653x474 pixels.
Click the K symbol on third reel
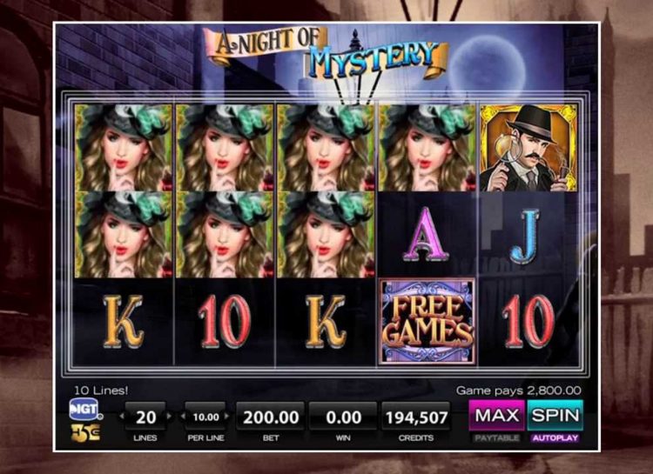326,322
